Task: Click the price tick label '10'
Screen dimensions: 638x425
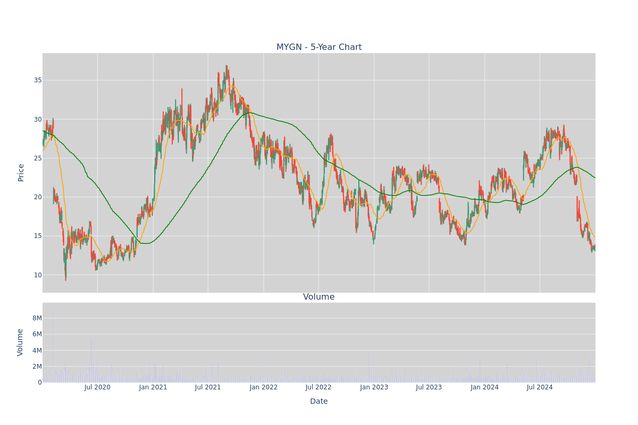Action: pyautogui.click(x=38, y=275)
